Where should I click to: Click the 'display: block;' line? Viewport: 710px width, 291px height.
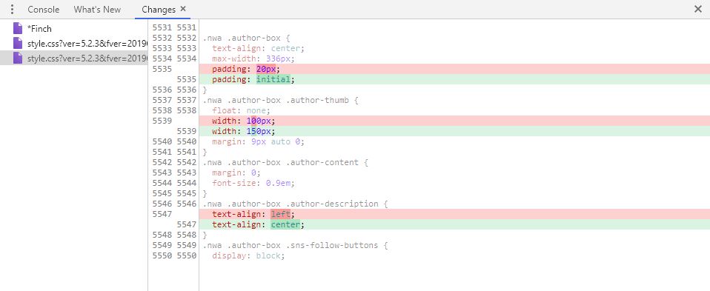click(248, 256)
